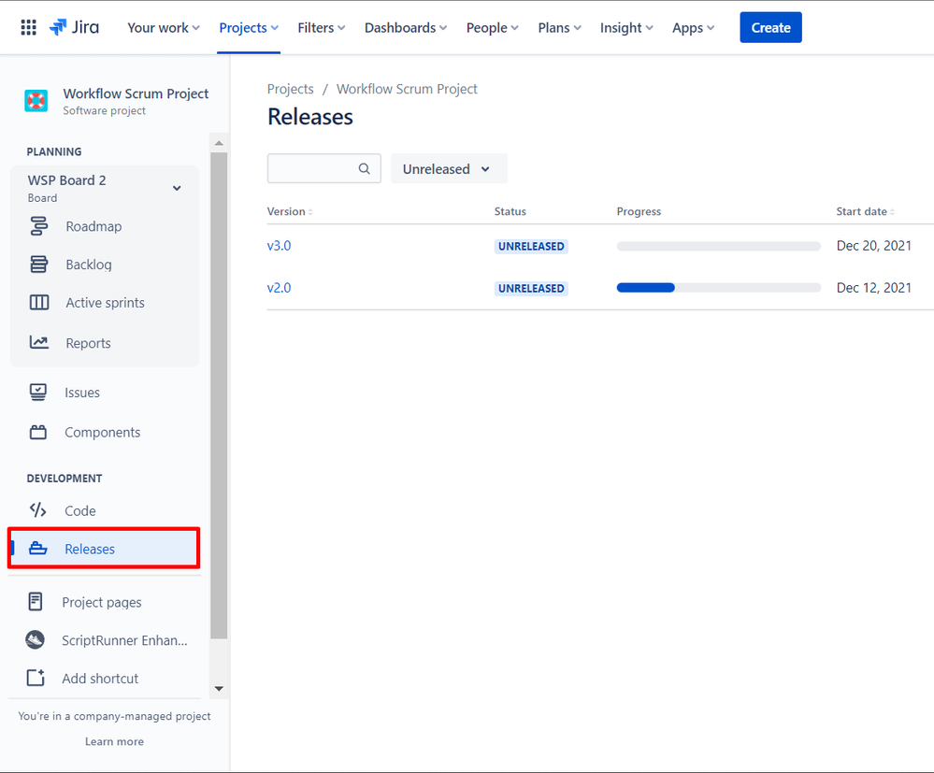Click the Create button
Image resolution: width=934 pixels, height=773 pixels.
click(770, 27)
